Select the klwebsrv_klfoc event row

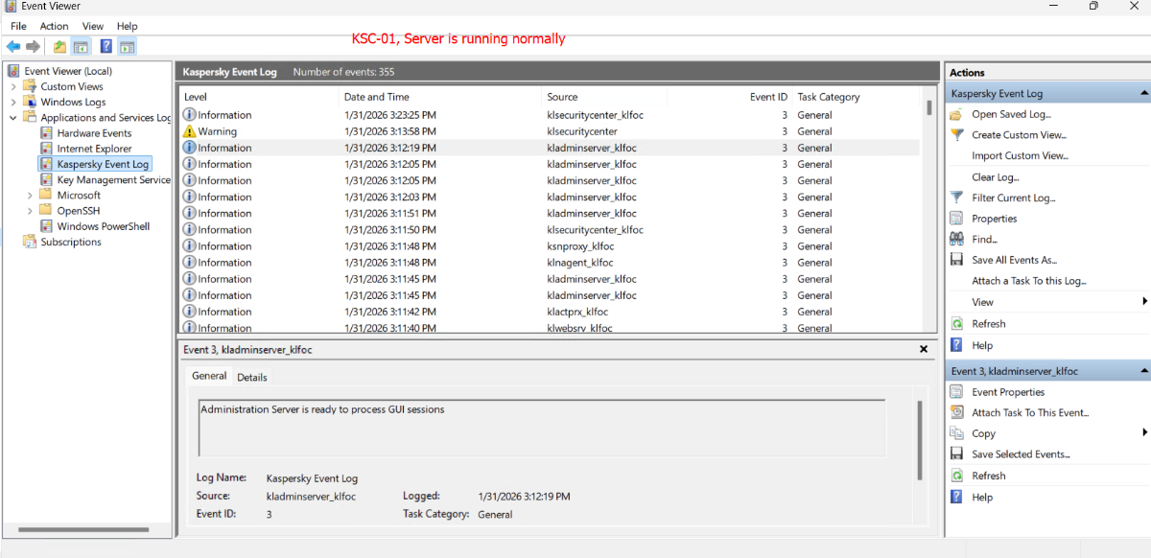550,327
